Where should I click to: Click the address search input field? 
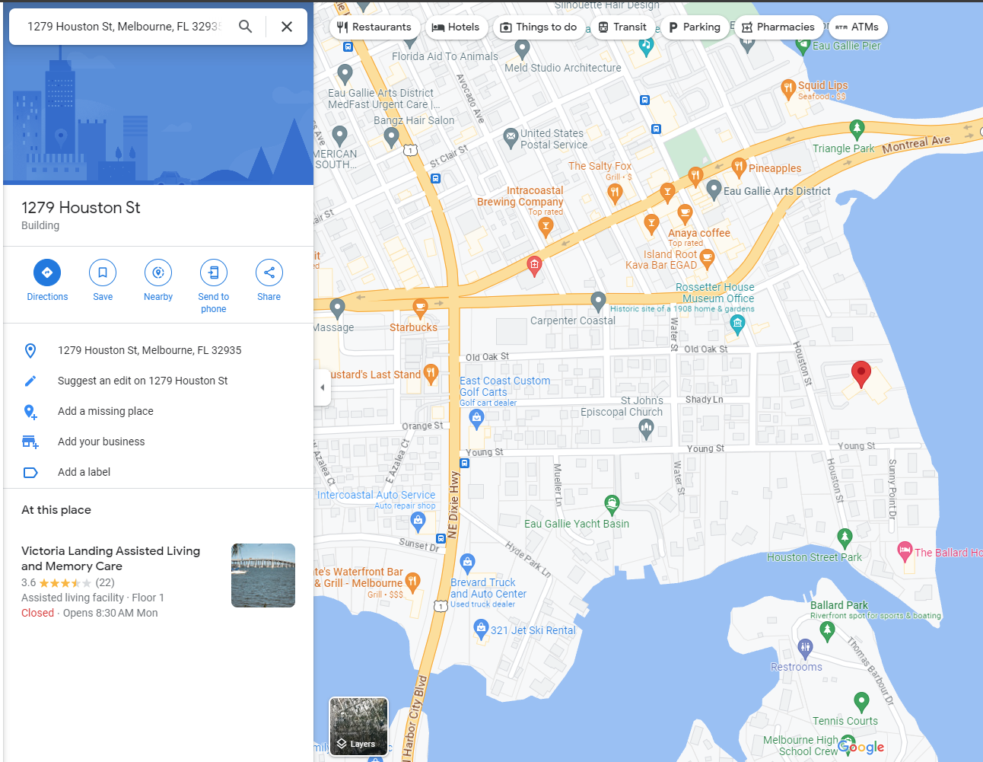(x=124, y=27)
